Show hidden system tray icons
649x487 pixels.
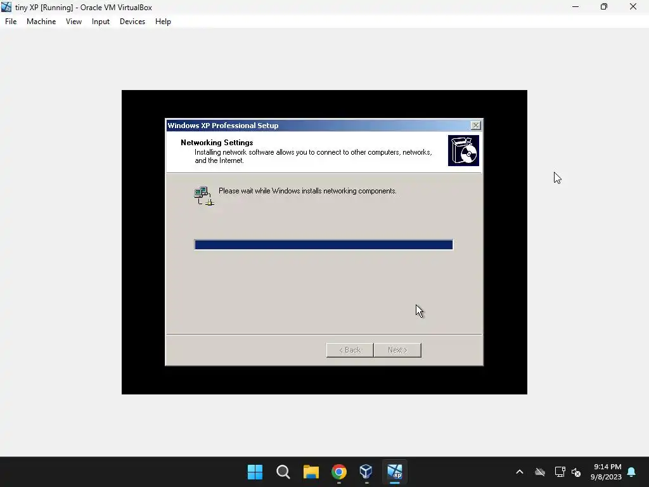520,472
